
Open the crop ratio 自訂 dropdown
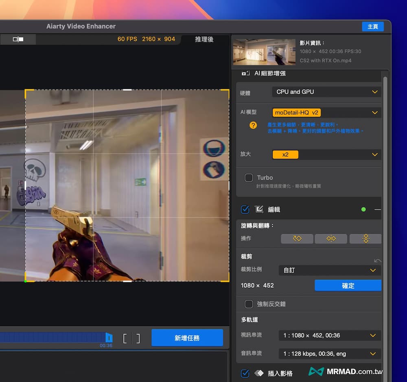[330, 270]
